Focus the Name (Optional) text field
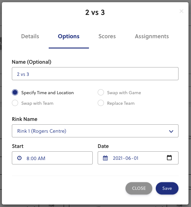Screen dimensions: 191x207 [x=95, y=74]
